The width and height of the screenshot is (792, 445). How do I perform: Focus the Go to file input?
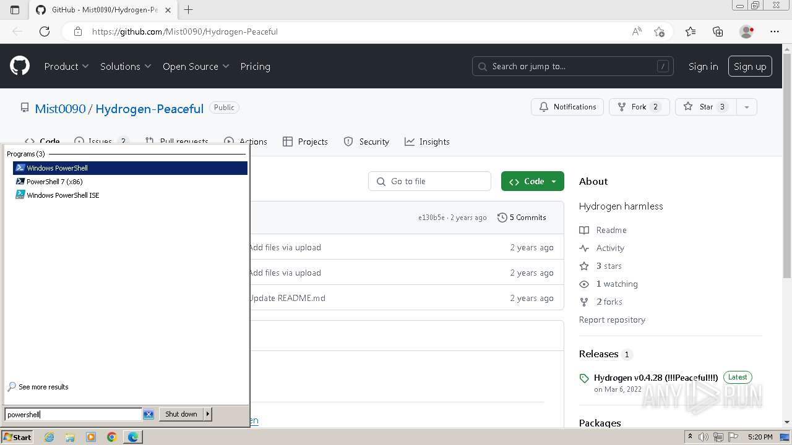point(429,181)
